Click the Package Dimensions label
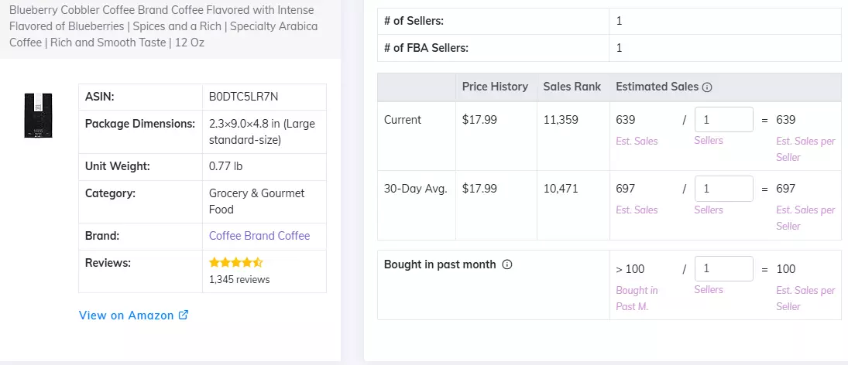 click(x=140, y=124)
